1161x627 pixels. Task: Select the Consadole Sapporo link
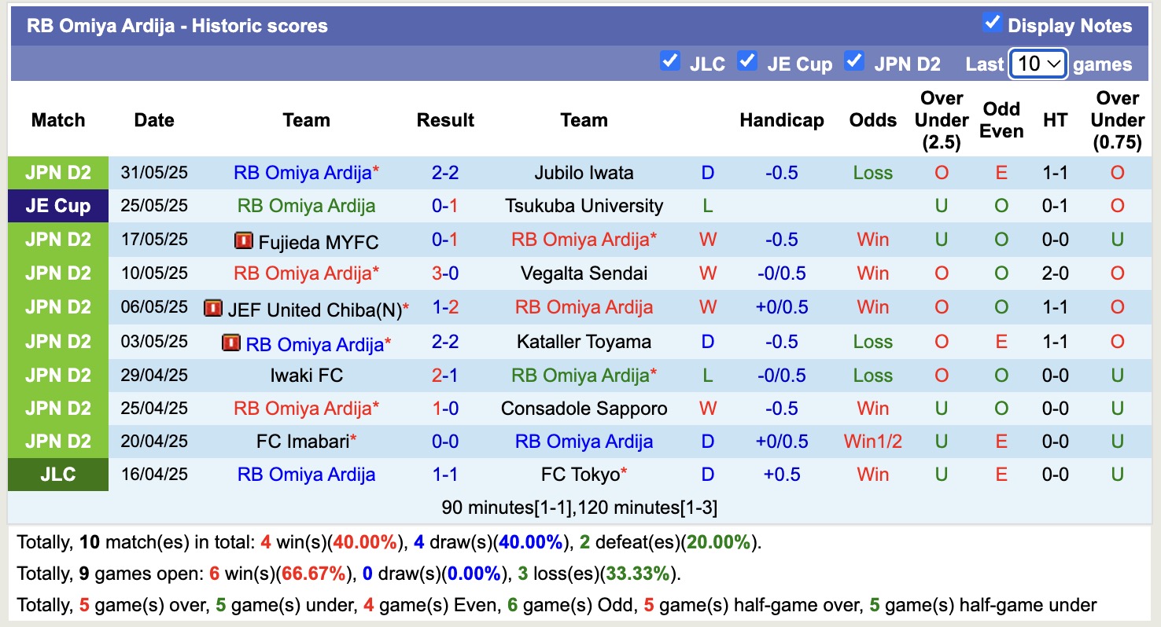(x=584, y=408)
